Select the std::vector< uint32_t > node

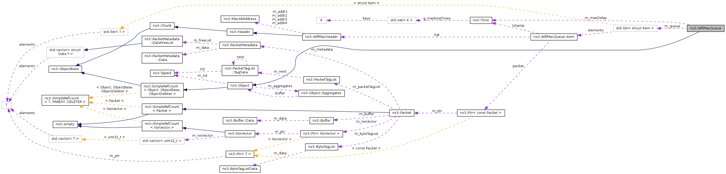coord(162,141)
